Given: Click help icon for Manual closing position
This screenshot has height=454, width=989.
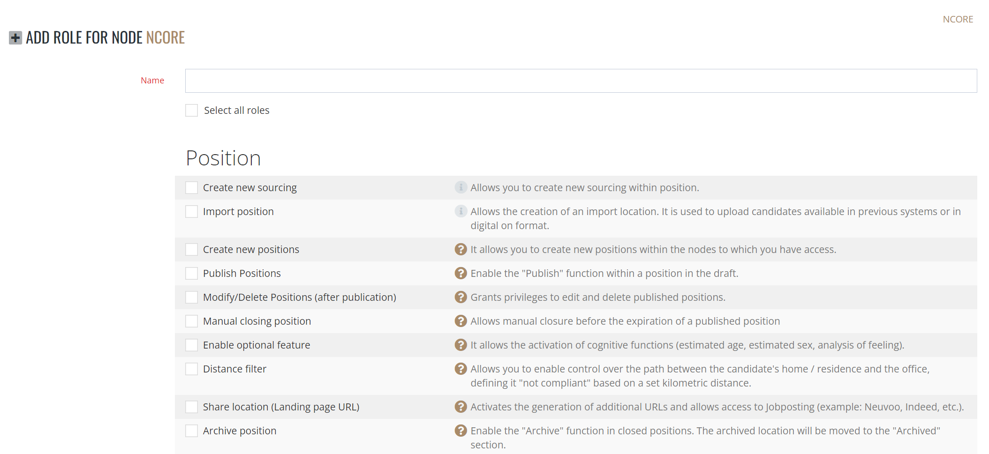Looking at the screenshot, I should click(461, 321).
